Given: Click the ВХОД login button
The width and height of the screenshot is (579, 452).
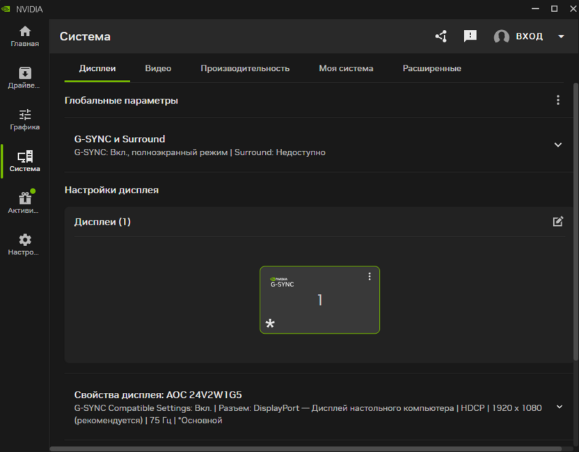Looking at the screenshot, I should pos(529,36).
